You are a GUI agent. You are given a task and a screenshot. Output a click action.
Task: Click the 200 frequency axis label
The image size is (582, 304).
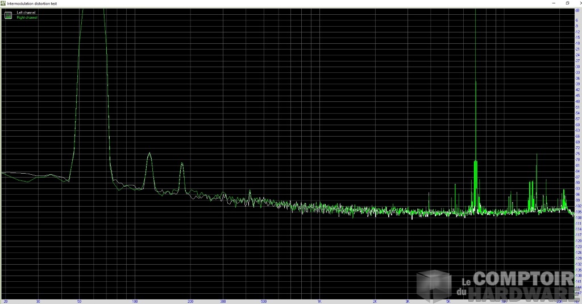pyautogui.click(x=190, y=301)
